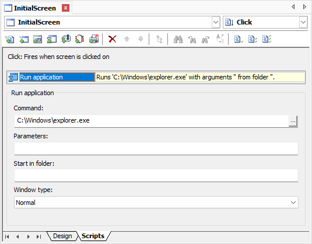Switch to the Design tab
The height and width of the screenshot is (244, 312).
(62, 236)
